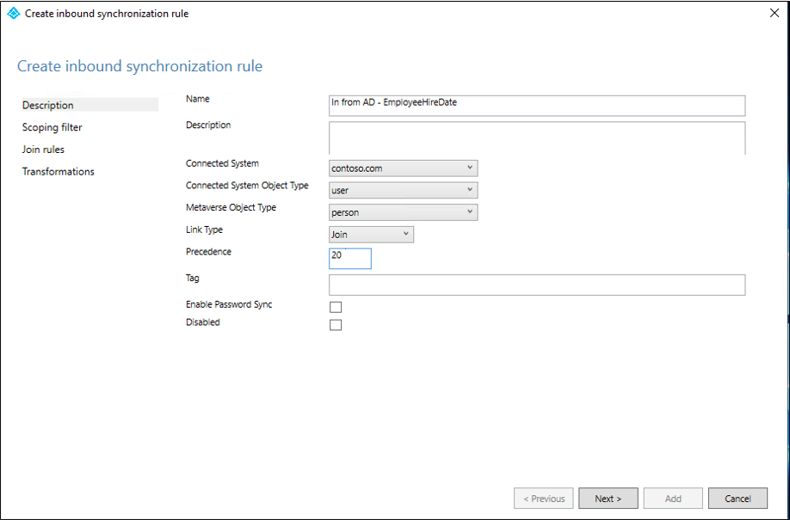Click the Name field showing In from AD
Image resolution: width=790 pixels, height=520 pixels.
534,105
